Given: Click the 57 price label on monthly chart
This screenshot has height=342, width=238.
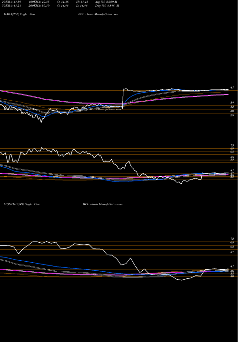Looking at the screenshot, I should click(232, 252).
